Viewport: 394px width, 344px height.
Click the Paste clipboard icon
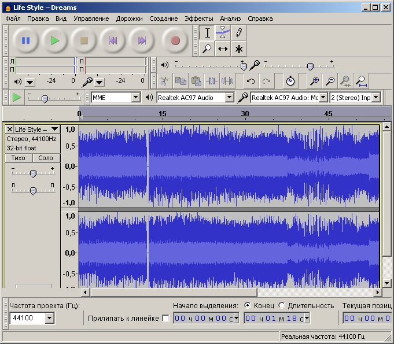[x=196, y=81]
